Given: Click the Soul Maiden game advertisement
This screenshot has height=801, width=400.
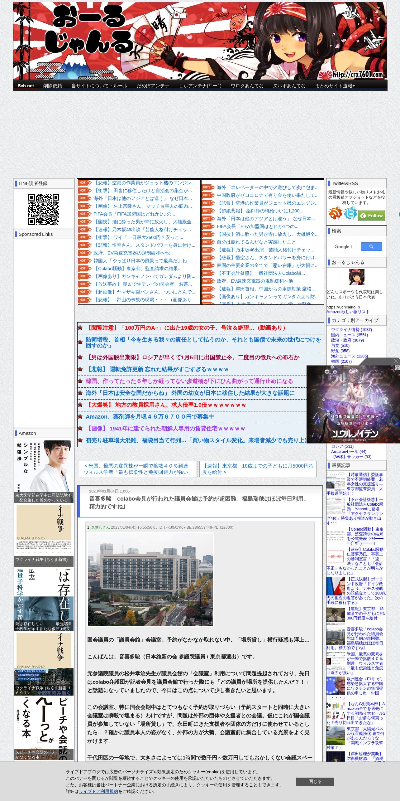Looking at the screenshot, I should pyautogui.click(x=353, y=404).
